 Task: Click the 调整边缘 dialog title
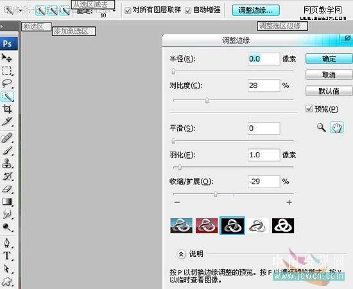[x=236, y=40]
